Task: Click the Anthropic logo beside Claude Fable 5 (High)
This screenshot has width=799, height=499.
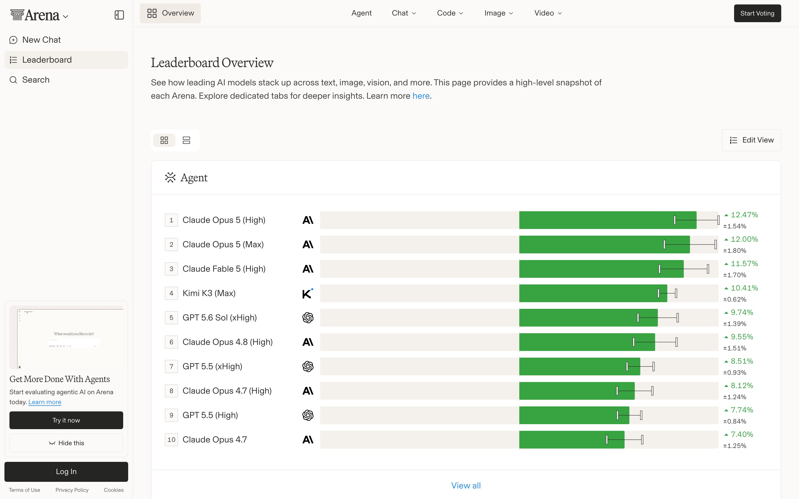Action: 308,269
